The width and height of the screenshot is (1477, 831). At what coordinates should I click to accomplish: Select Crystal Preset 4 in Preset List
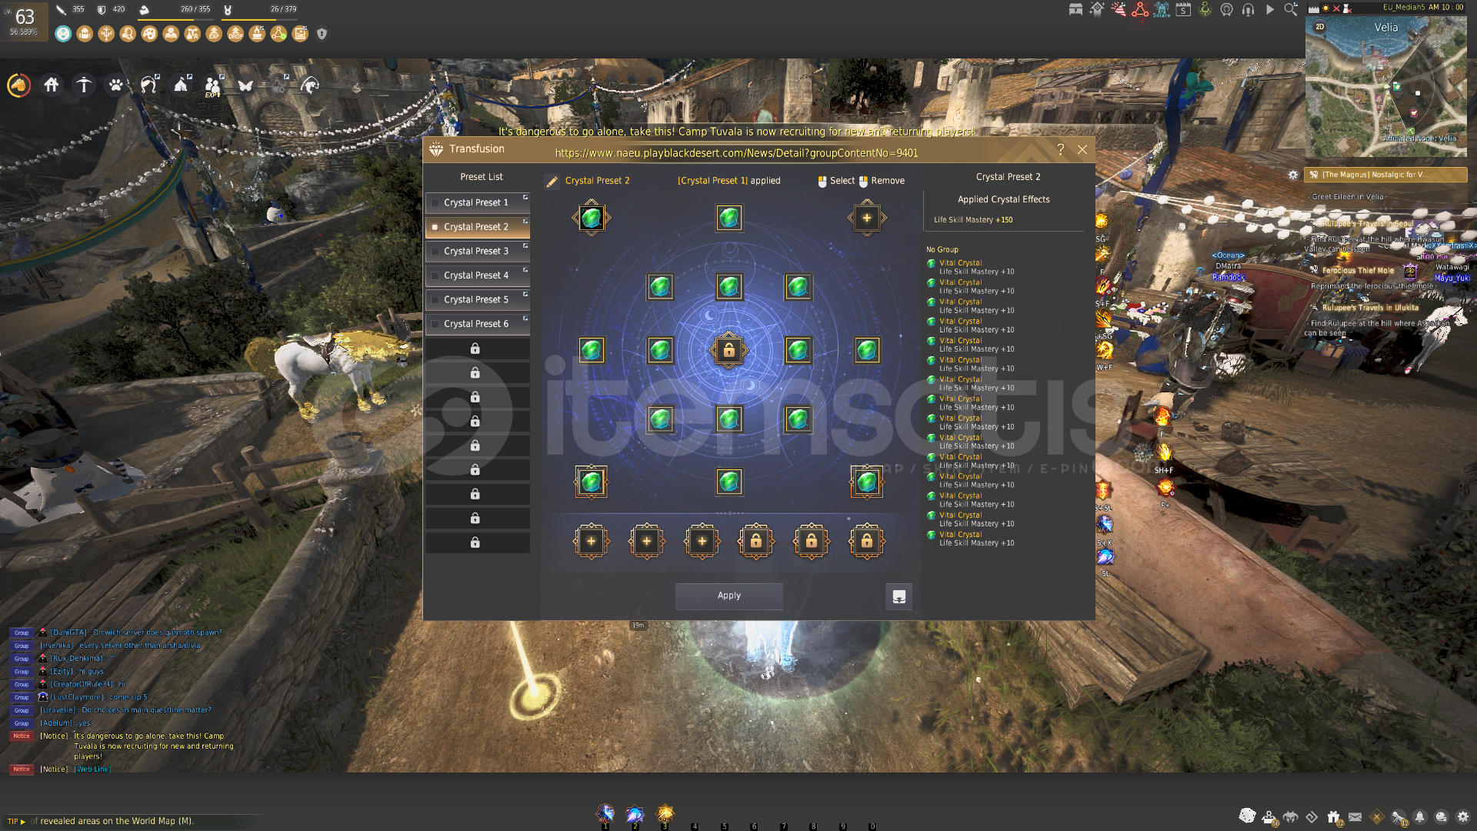(476, 275)
